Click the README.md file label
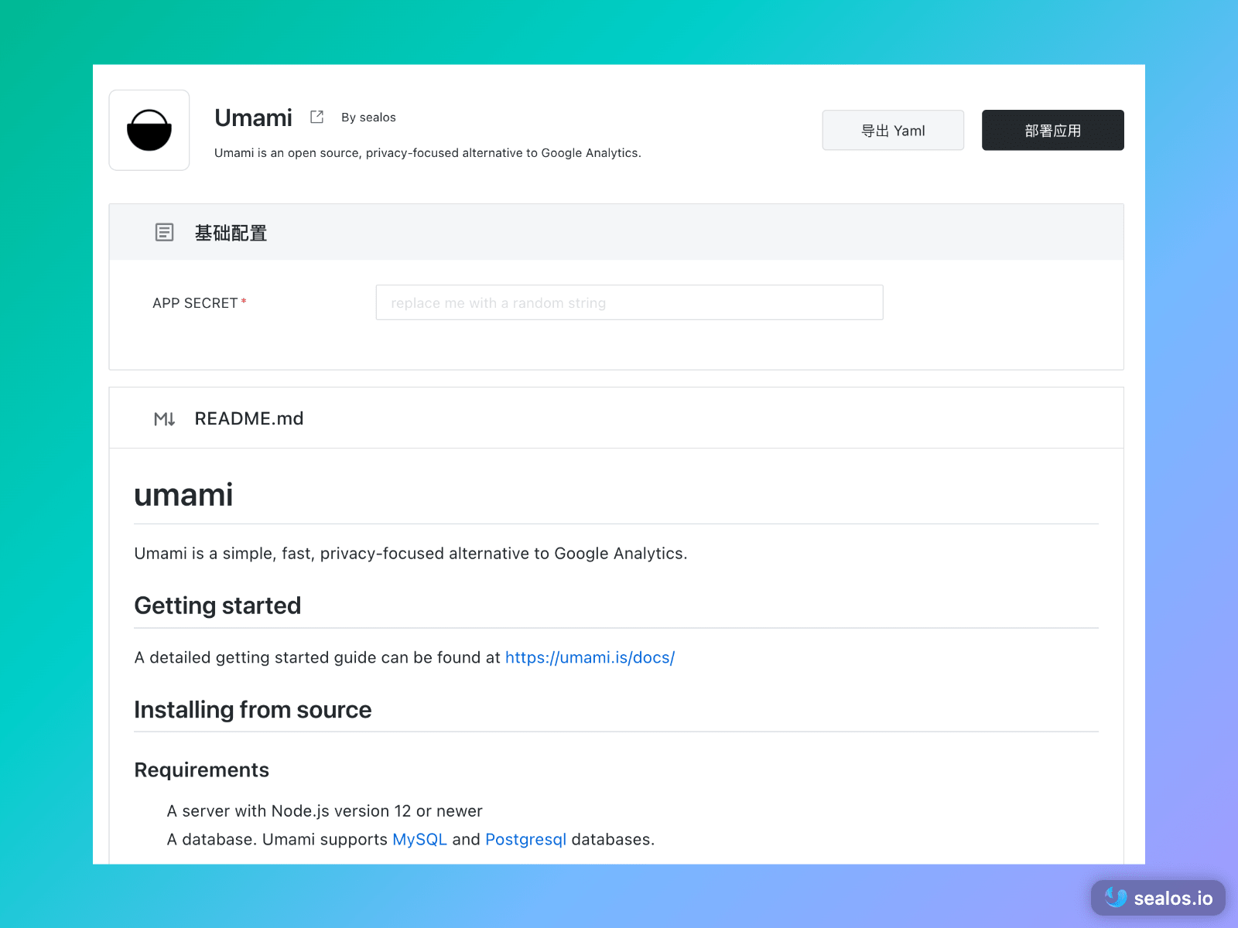Viewport: 1238px width, 928px height. click(249, 418)
